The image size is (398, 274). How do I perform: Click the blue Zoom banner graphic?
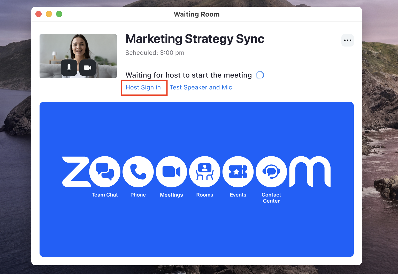[x=196, y=233]
